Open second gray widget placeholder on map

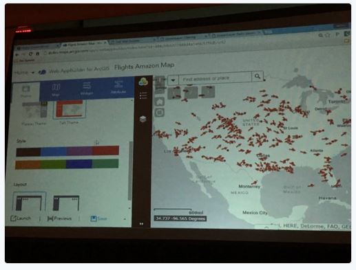click(191, 92)
